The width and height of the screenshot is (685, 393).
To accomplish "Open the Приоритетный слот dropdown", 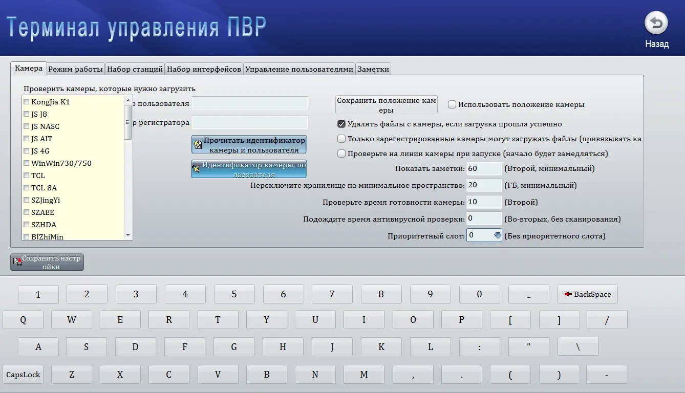I will click(x=497, y=235).
